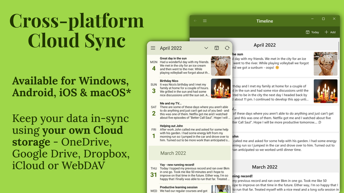Open 'Me and my TV...' mobile entry
This screenshot has width=344, height=193.
point(190,111)
